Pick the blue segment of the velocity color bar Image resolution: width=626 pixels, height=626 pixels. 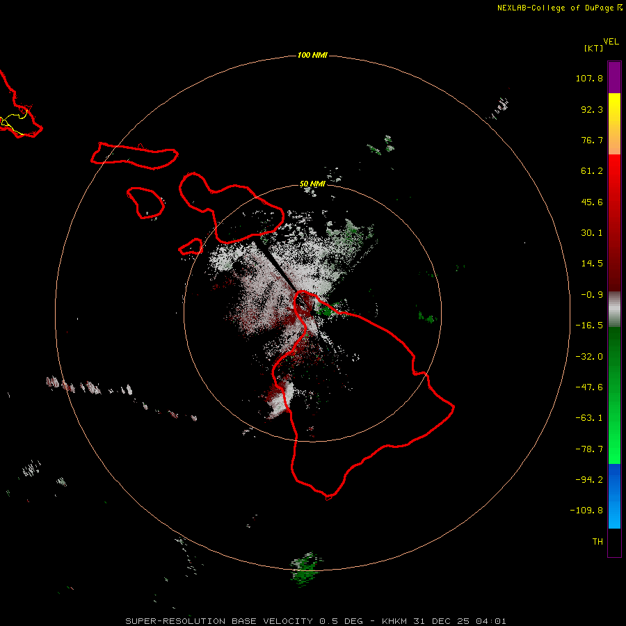pos(614,496)
